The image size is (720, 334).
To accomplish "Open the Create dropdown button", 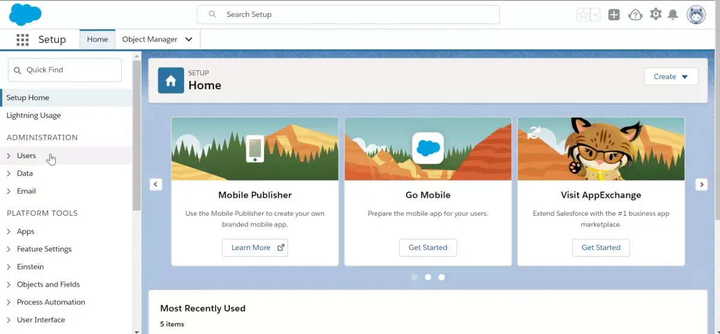I will point(671,77).
